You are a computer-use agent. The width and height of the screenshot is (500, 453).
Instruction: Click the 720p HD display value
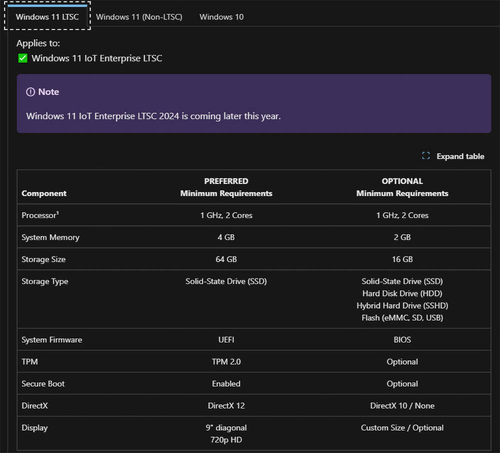(226, 439)
